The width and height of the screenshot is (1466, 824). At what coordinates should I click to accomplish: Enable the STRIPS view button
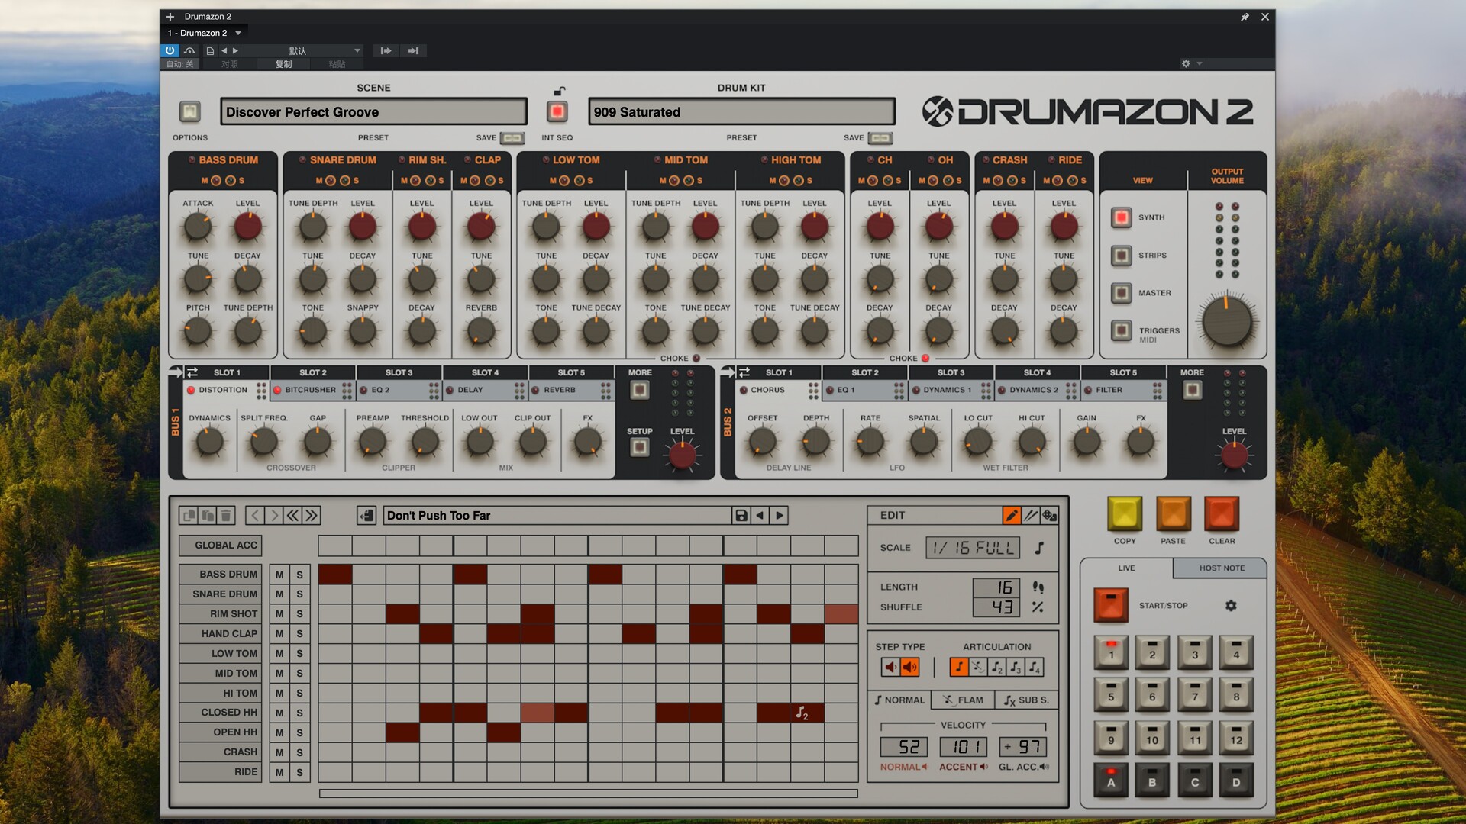pyautogui.click(x=1122, y=256)
